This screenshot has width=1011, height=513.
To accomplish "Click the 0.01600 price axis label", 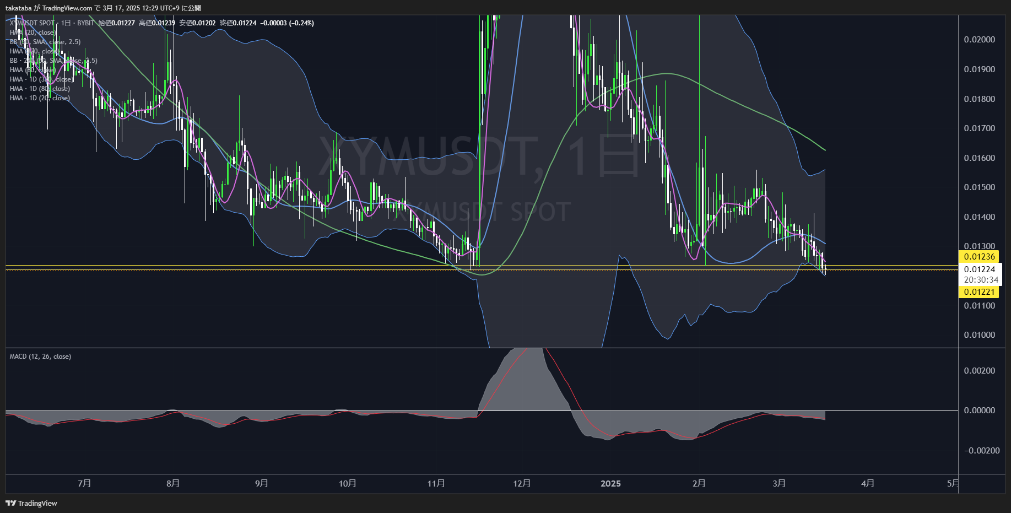I will point(980,158).
